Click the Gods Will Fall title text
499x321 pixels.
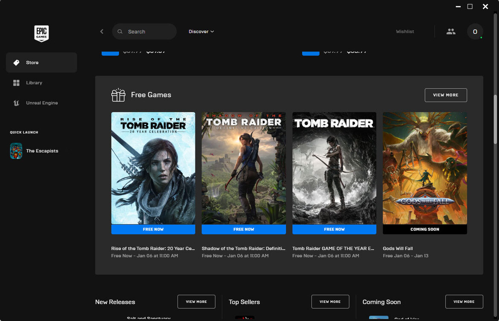398,248
